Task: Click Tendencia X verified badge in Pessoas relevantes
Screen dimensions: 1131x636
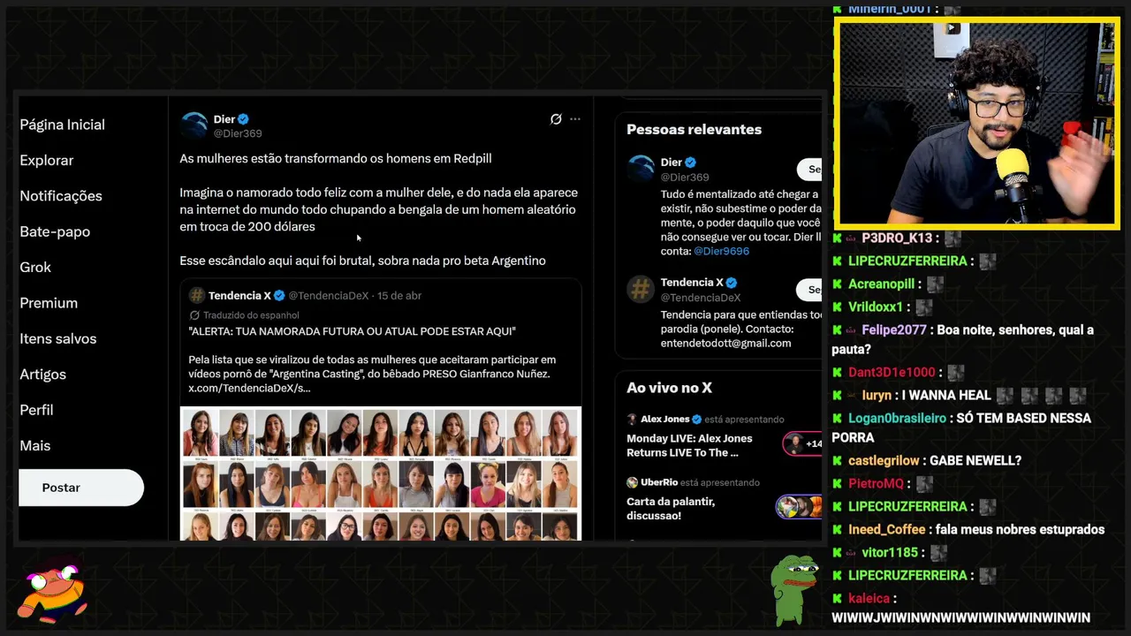Action: [x=732, y=283]
